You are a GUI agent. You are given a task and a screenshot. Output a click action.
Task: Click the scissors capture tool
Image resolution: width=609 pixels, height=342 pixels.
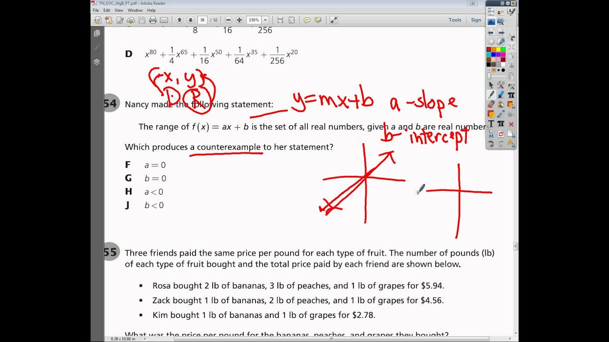coord(511,38)
